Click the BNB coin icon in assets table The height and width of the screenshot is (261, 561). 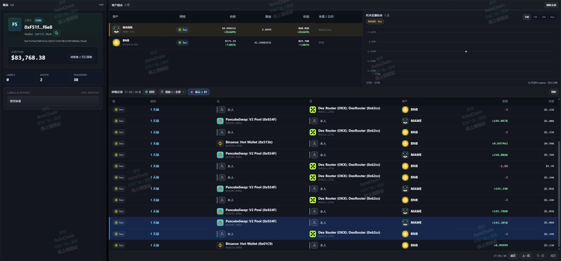(x=116, y=42)
